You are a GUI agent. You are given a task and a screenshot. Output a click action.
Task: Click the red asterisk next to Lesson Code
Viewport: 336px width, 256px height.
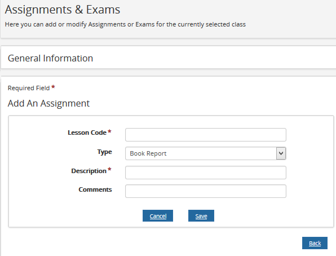pos(109,131)
